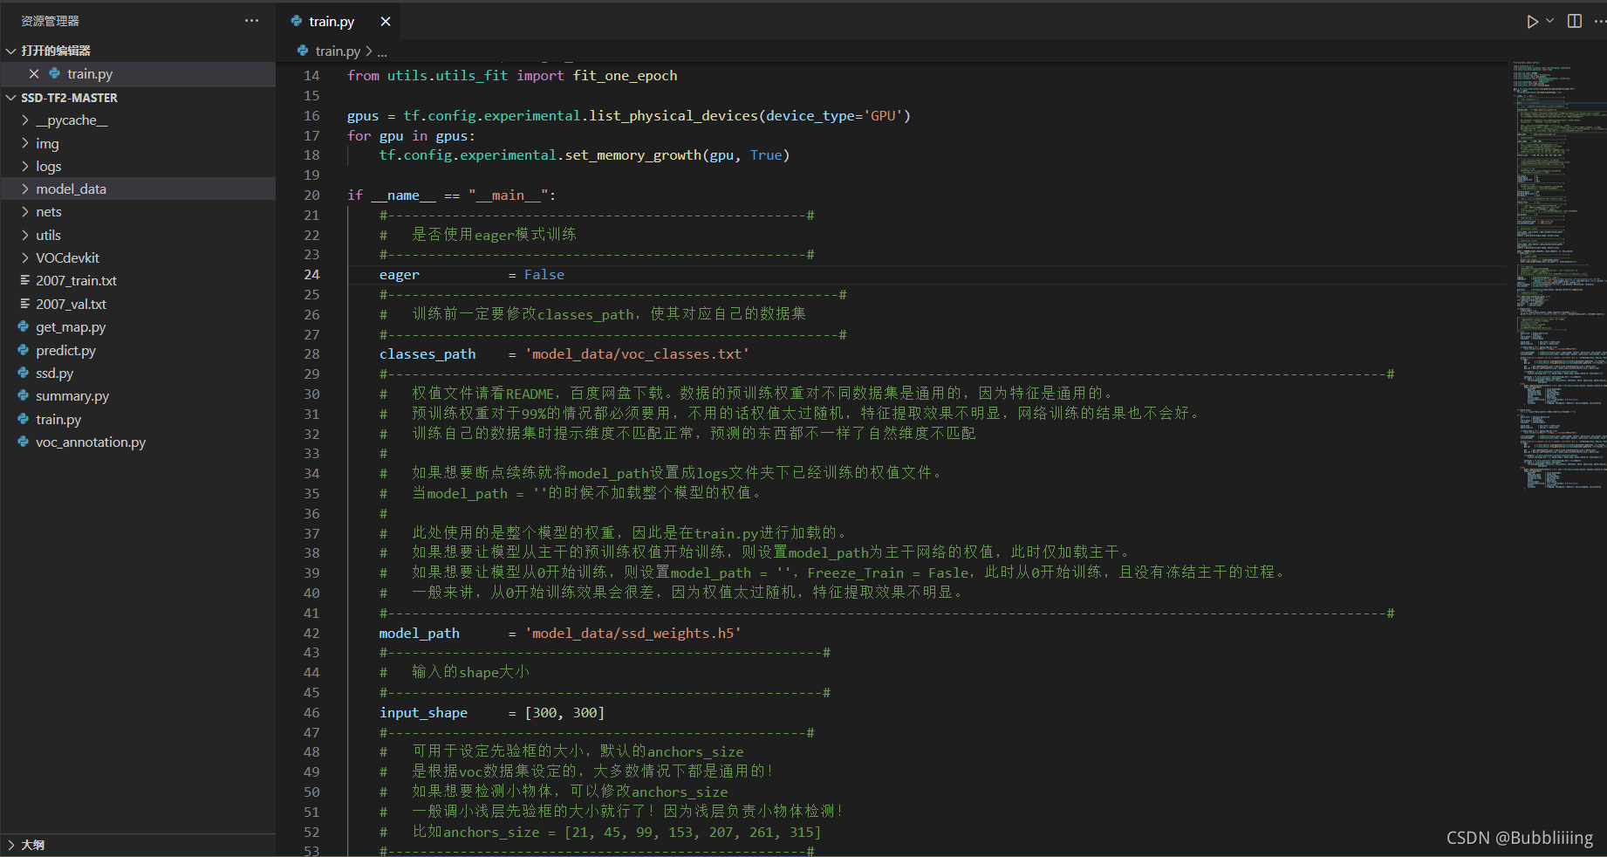Run the Python file with the play icon
This screenshot has height=857, width=1607.
[1532, 21]
